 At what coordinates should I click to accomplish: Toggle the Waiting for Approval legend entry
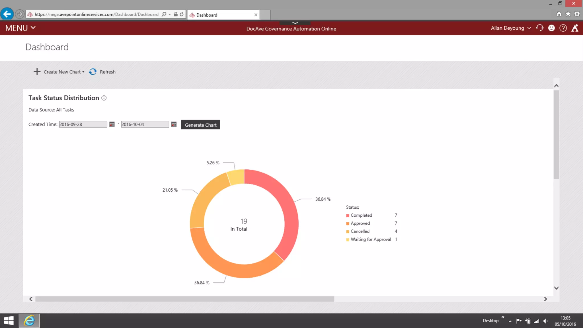(x=370, y=239)
